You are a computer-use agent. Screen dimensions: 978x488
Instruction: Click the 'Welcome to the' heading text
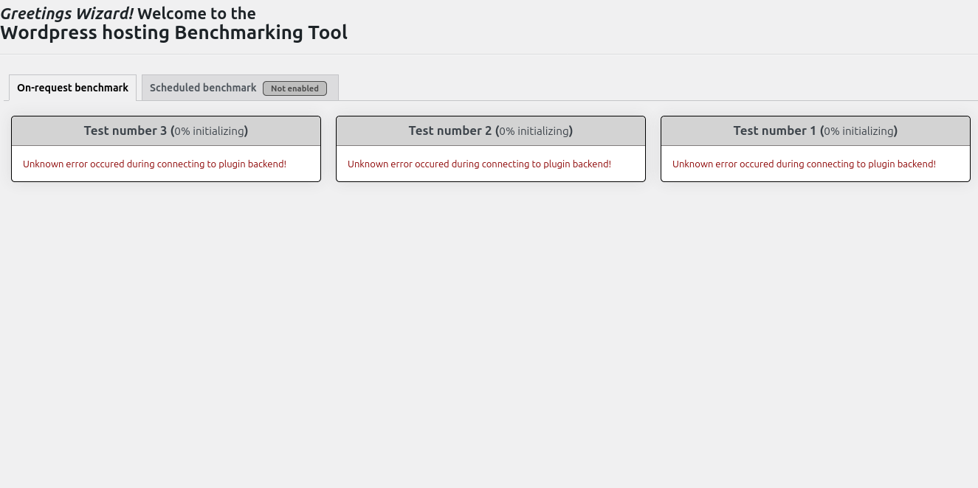[196, 13]
